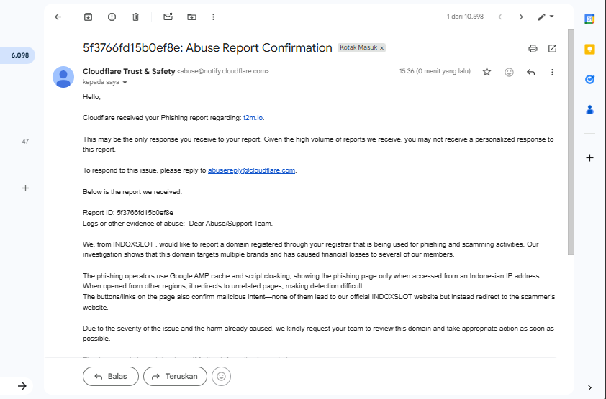Click the message vertical scrollbar

click(571, 142)
